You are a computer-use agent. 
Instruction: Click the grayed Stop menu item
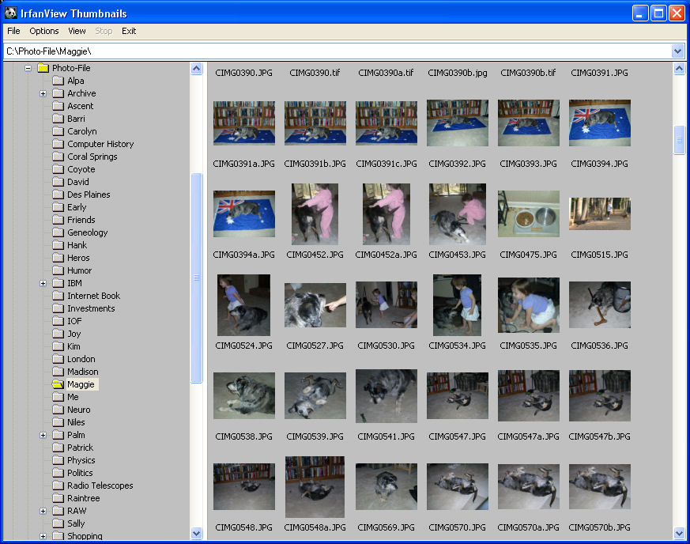click(104, 31)
